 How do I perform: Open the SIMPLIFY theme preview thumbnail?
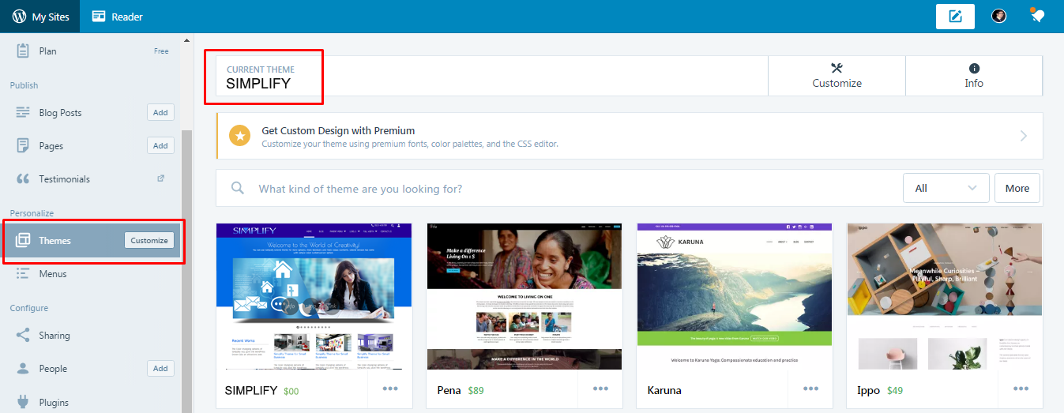[x=314, y=297]
